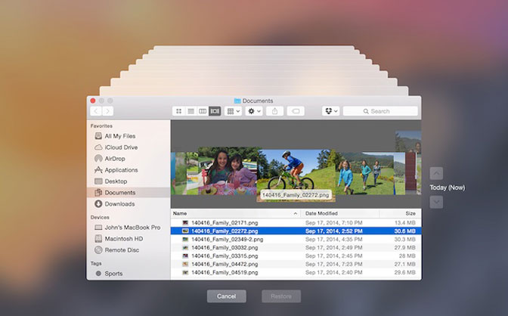Go to earlier backup with up arrow
Screen dimensions: 508x316
pyautogui.click(x=436, y=173)
